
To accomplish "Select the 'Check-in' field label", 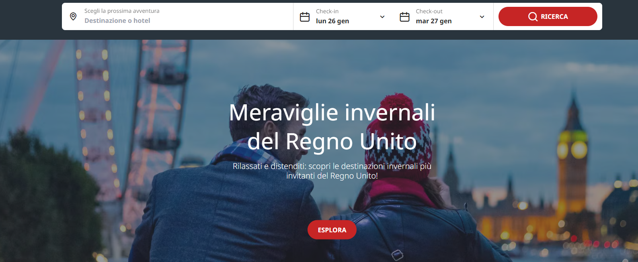I will click(x=327, y=11).
